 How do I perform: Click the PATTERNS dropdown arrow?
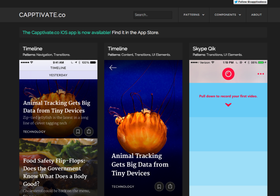203,15
